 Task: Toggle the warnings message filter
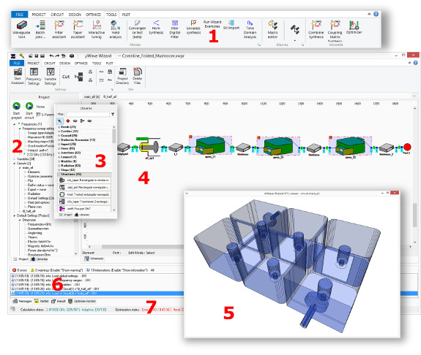[57, 270]
